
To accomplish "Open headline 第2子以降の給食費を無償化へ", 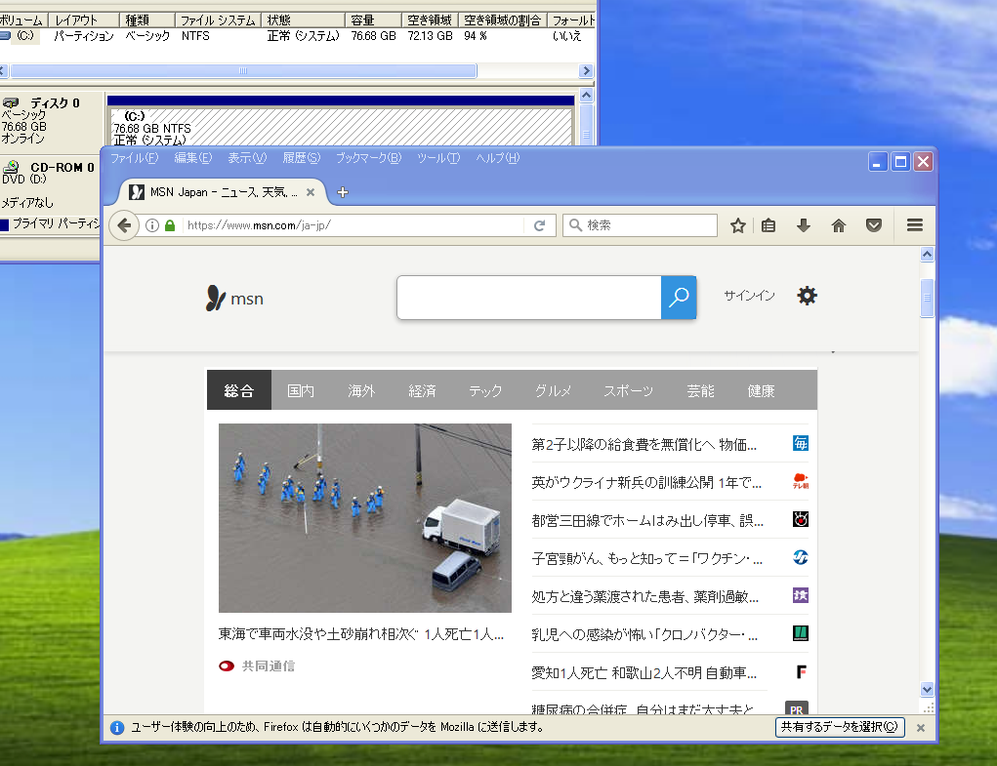I will (644, 445).
